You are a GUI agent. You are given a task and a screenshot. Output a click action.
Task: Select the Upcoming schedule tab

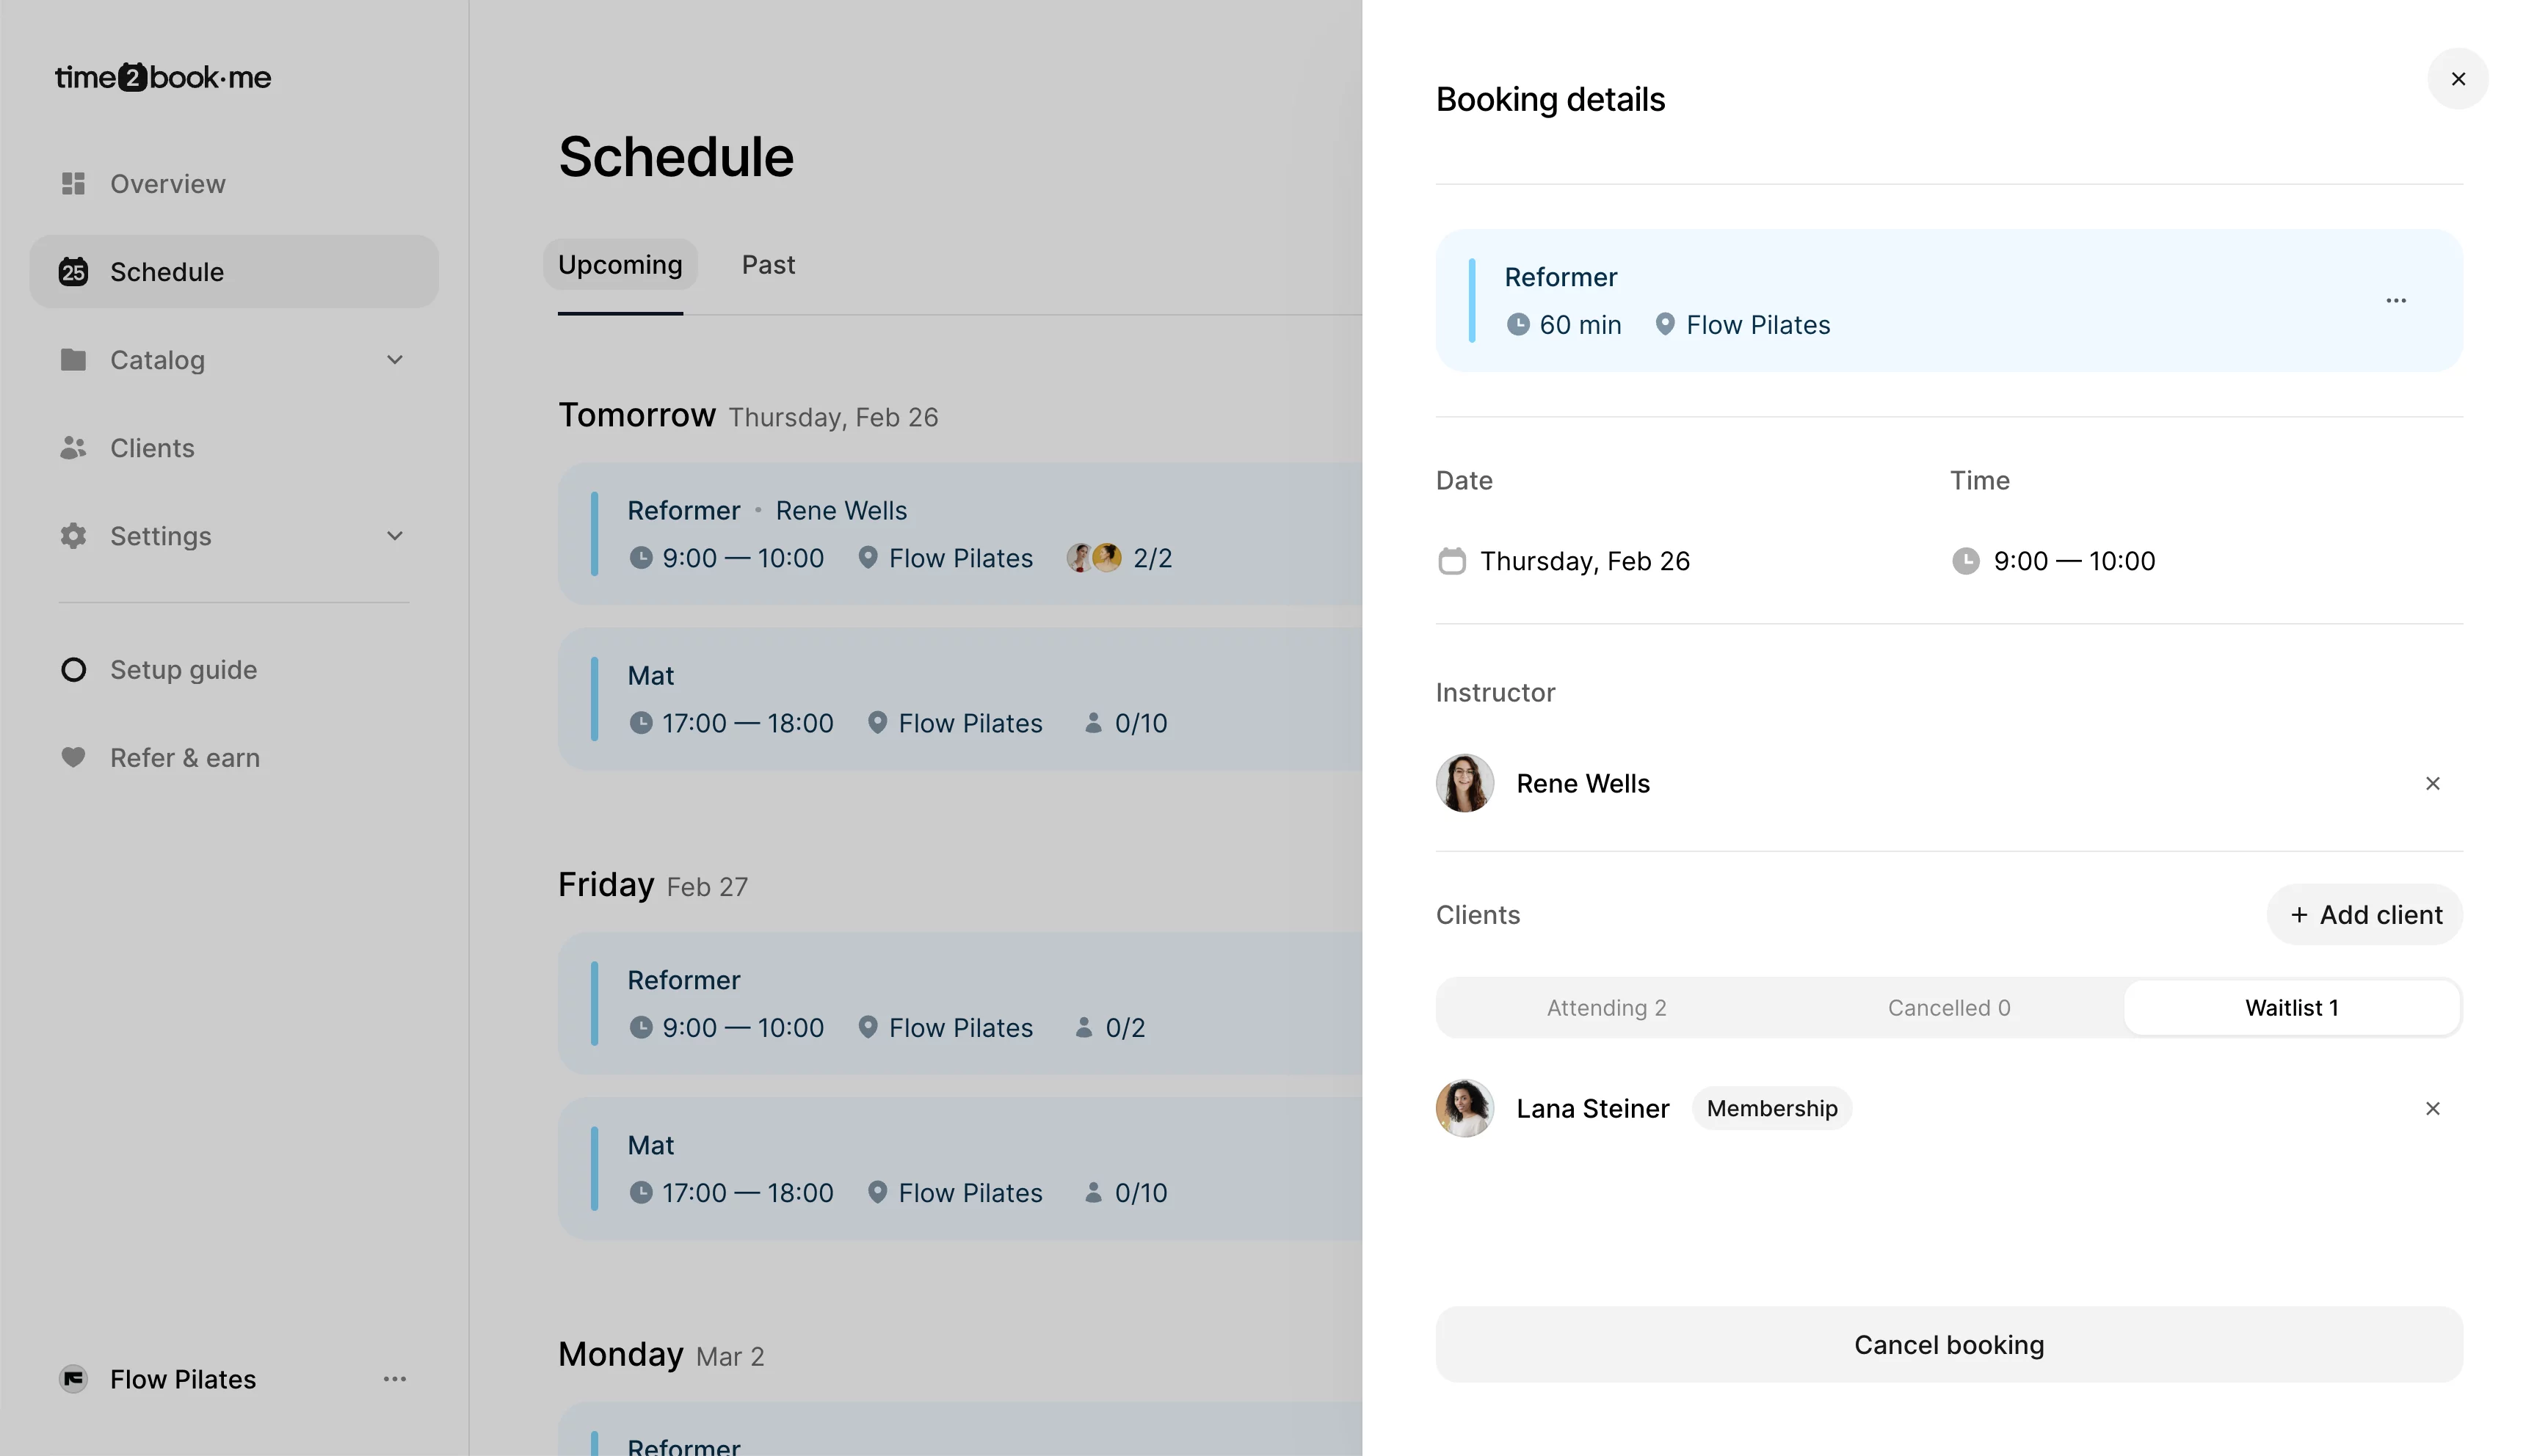(620, 265)
